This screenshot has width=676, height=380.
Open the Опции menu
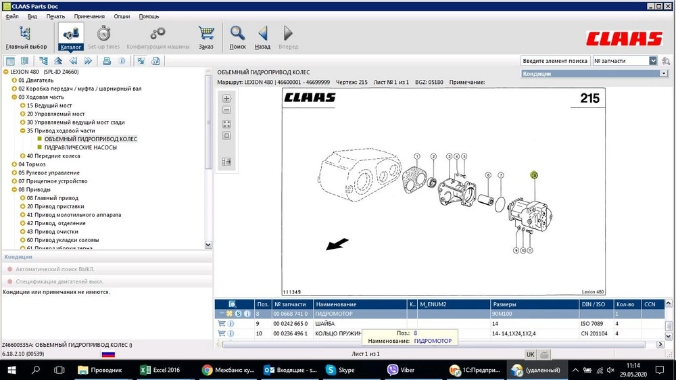122,16
